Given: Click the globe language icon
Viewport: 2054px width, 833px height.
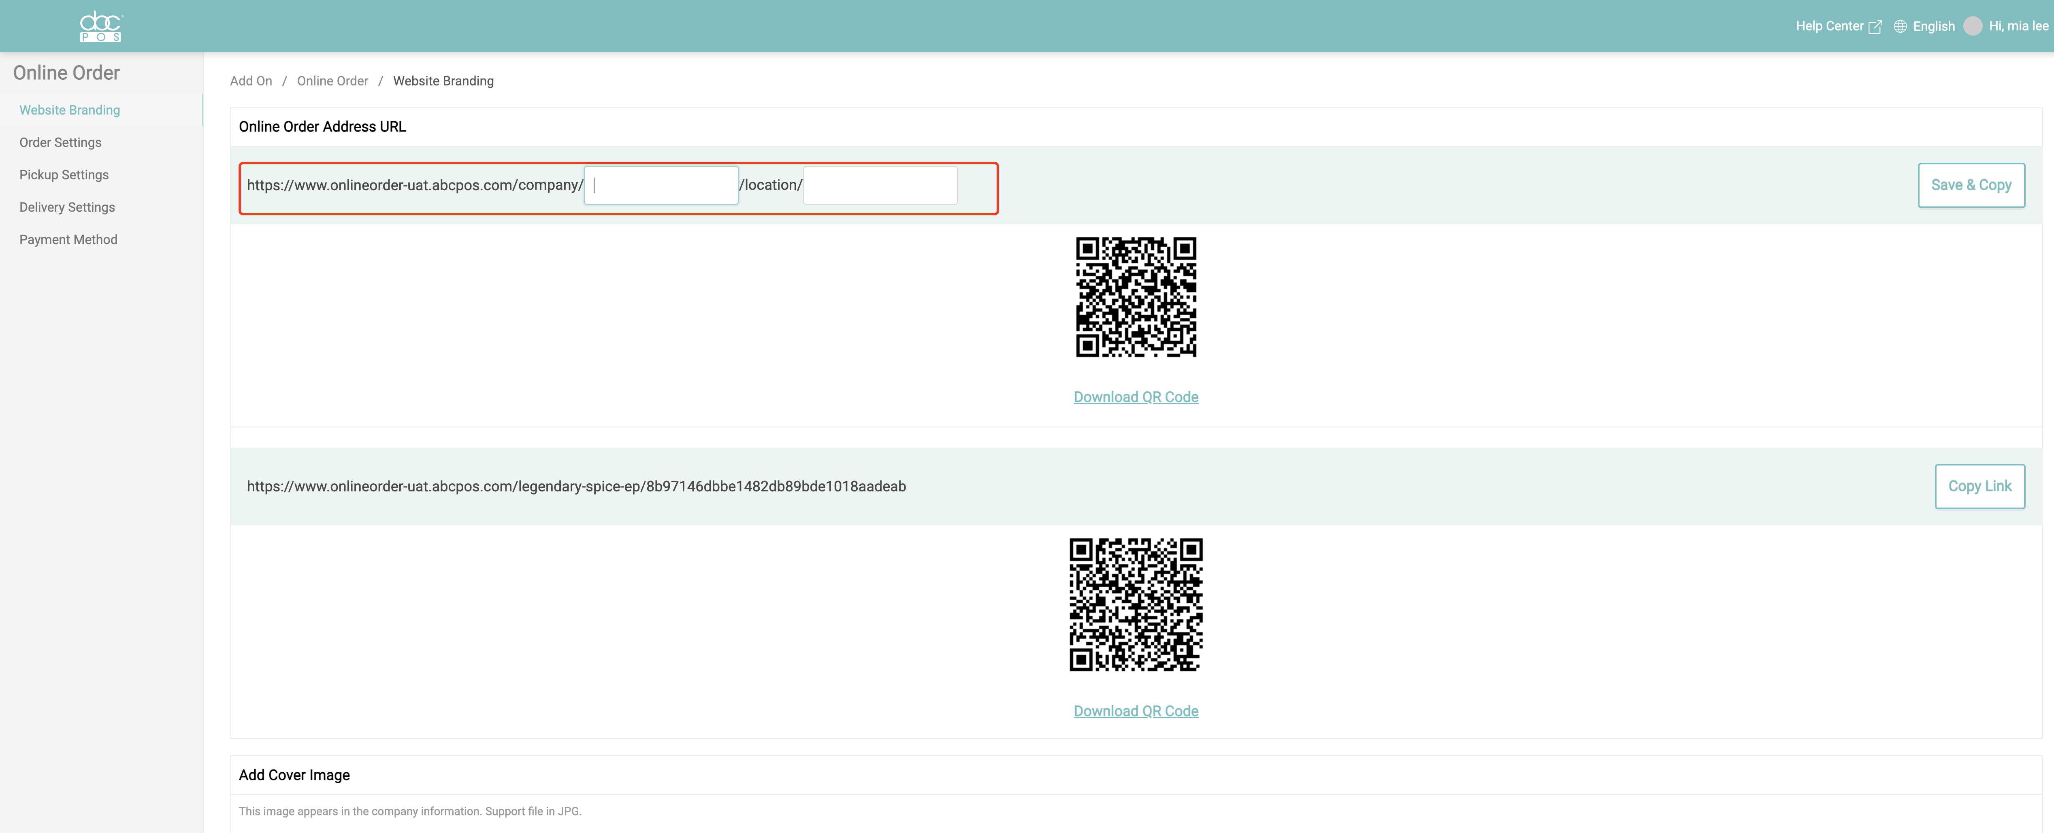Looking at the screenshot, I should click(1900, 26).
